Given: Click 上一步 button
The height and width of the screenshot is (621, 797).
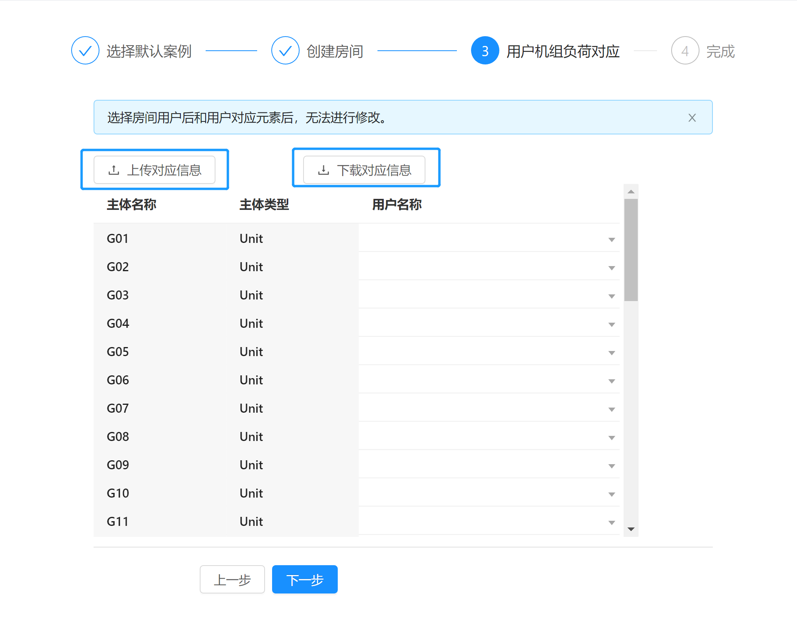Looking at the screenshot, I should click(232, 579).
